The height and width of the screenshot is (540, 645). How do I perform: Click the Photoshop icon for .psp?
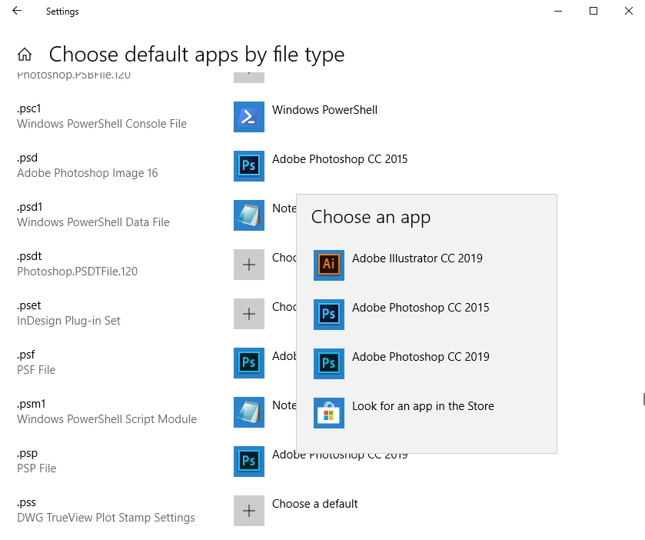click(x=249, y=462)
